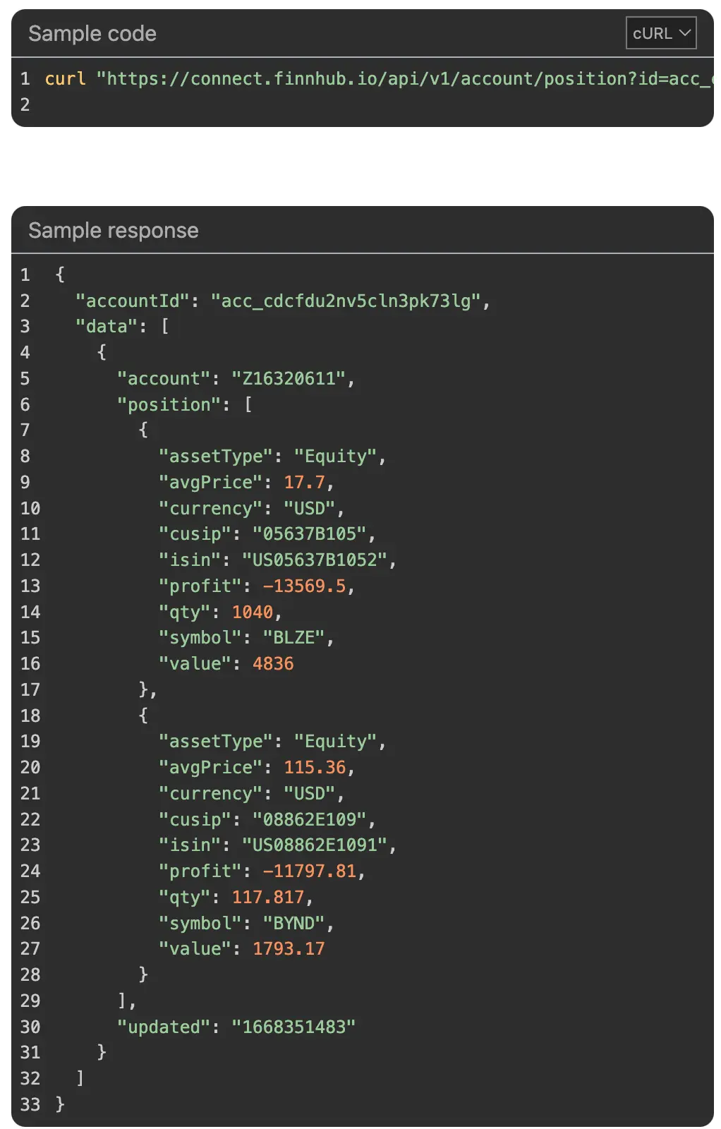The width and height of the screenshot is (721, 1129).
Task: Click the "Sample code" panel heading
Action: pos(92,34)
